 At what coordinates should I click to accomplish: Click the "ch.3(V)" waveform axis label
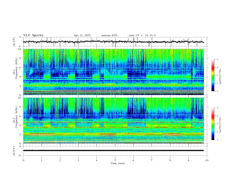14,151
